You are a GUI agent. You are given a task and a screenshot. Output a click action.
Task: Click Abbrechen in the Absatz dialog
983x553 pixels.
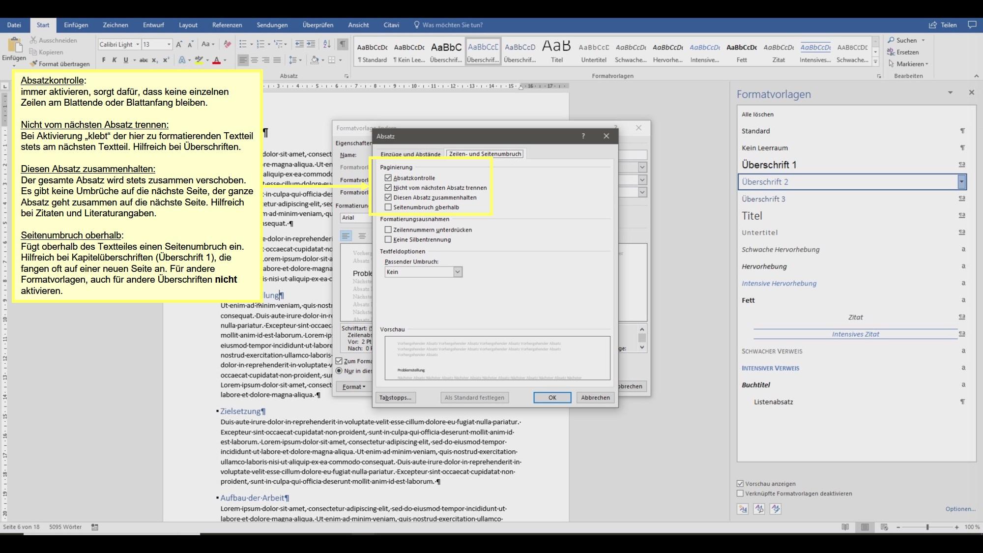(x=595, y=398)
